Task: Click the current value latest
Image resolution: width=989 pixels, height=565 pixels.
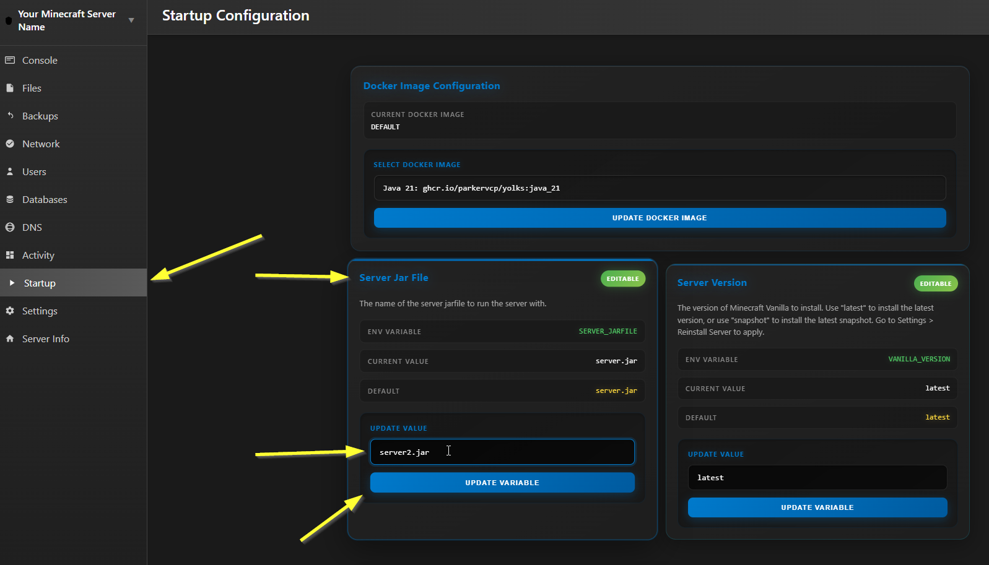Action: coord(938,388)
